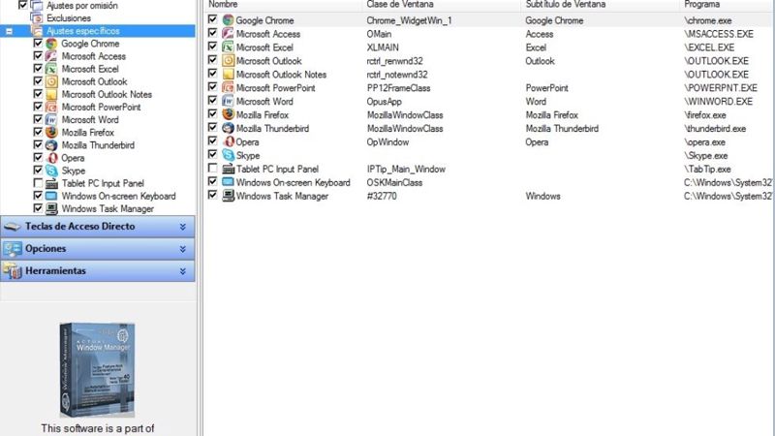Open the Opciones section

click(x=98, y=249)
